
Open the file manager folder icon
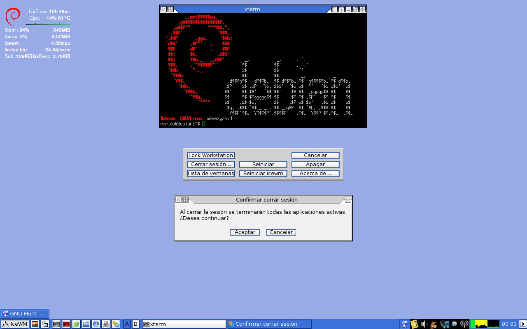86,324
